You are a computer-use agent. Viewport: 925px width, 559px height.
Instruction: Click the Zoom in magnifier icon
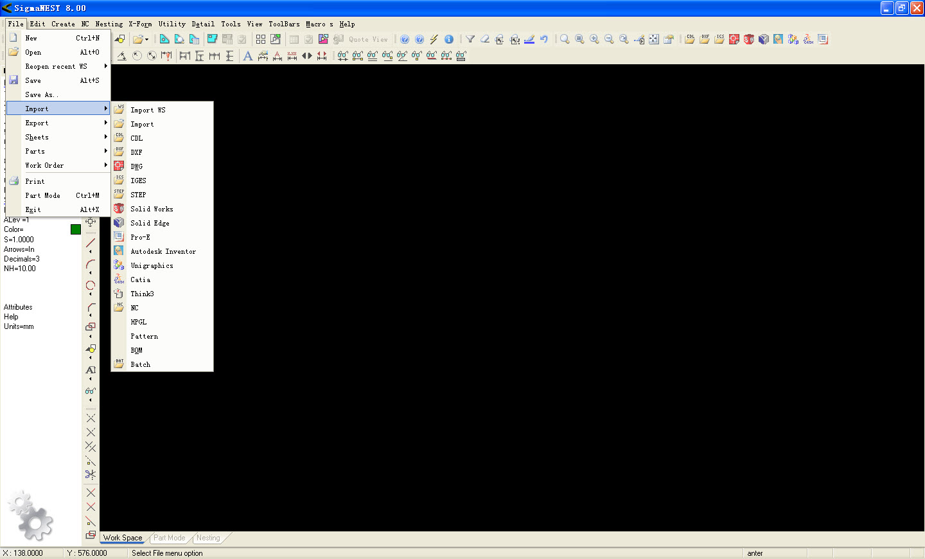pos(594,39)
